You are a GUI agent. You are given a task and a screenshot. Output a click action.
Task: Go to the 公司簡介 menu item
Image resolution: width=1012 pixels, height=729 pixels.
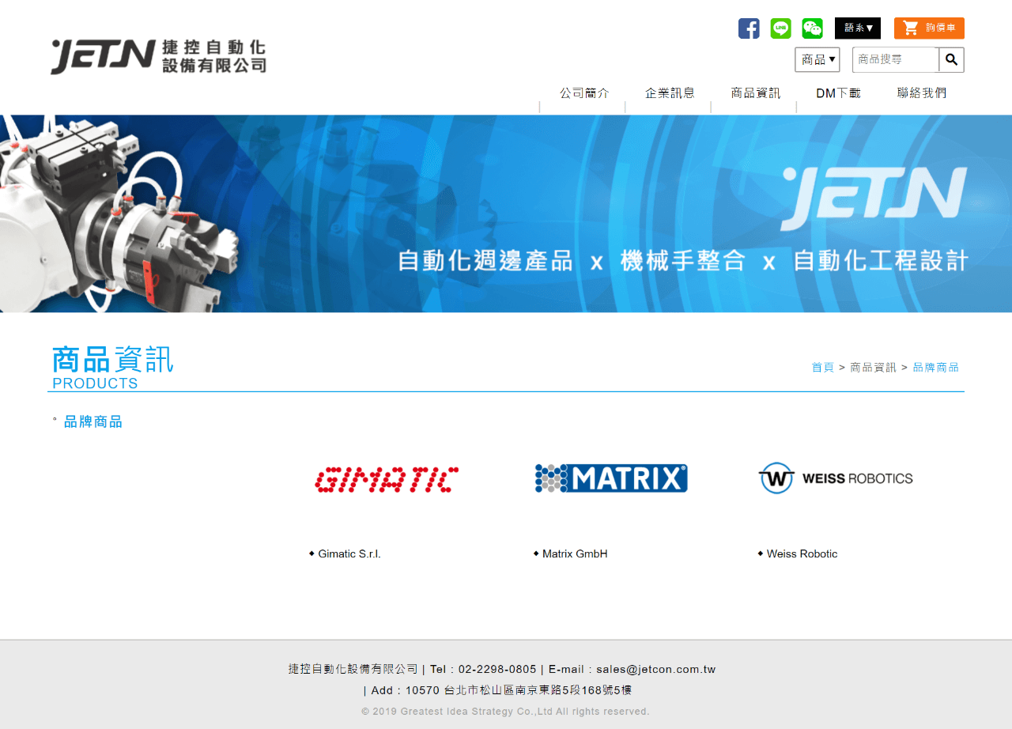(x=584, y=93)
